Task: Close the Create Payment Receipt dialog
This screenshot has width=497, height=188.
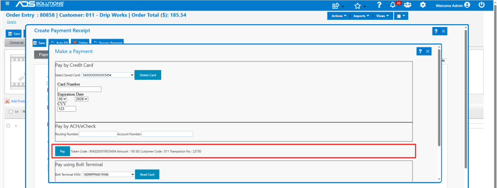Action: tap(444, 31)
